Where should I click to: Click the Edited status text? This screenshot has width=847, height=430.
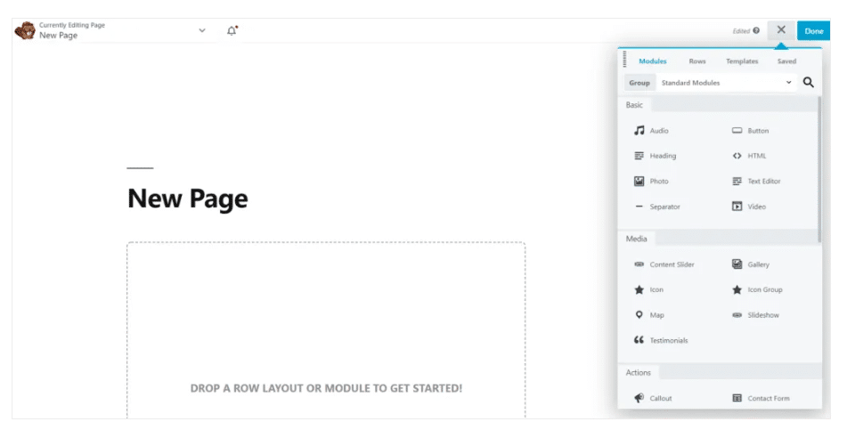coord(741,31)
